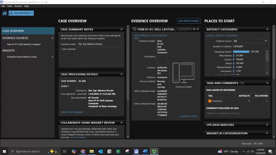Collapse the Case Processing Details panel

(122, 74)
